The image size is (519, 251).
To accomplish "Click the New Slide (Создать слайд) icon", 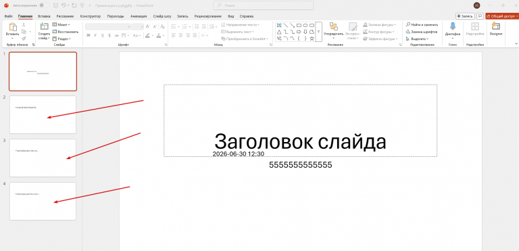I will tap(44, 26).
